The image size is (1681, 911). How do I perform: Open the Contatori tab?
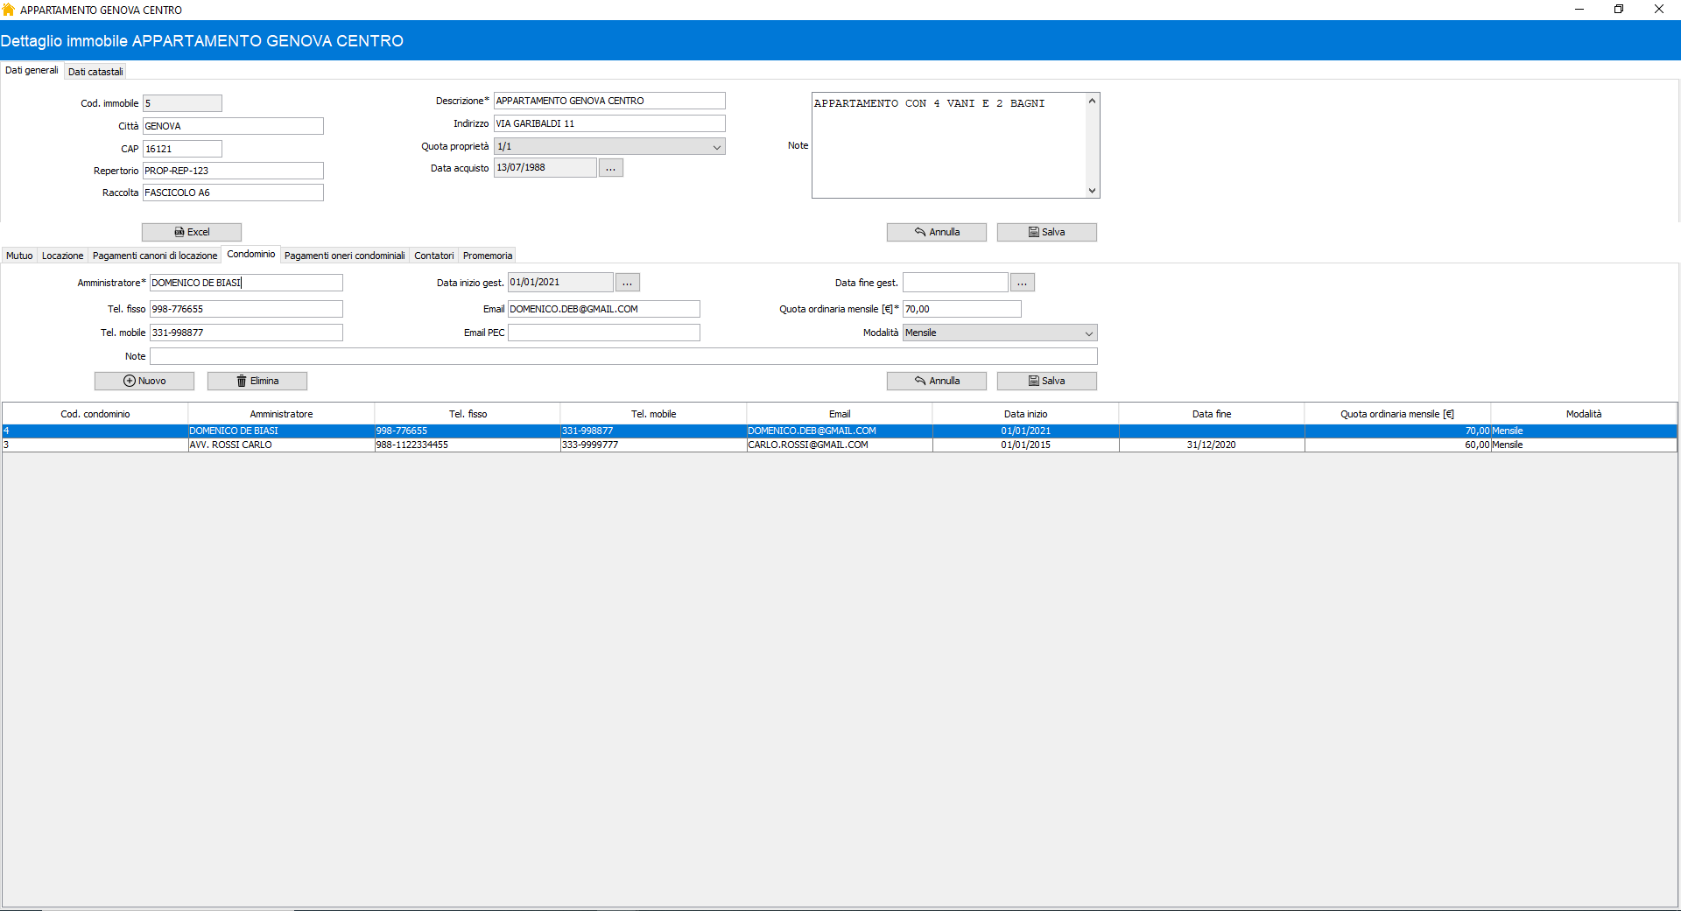[x=433, y=256]
